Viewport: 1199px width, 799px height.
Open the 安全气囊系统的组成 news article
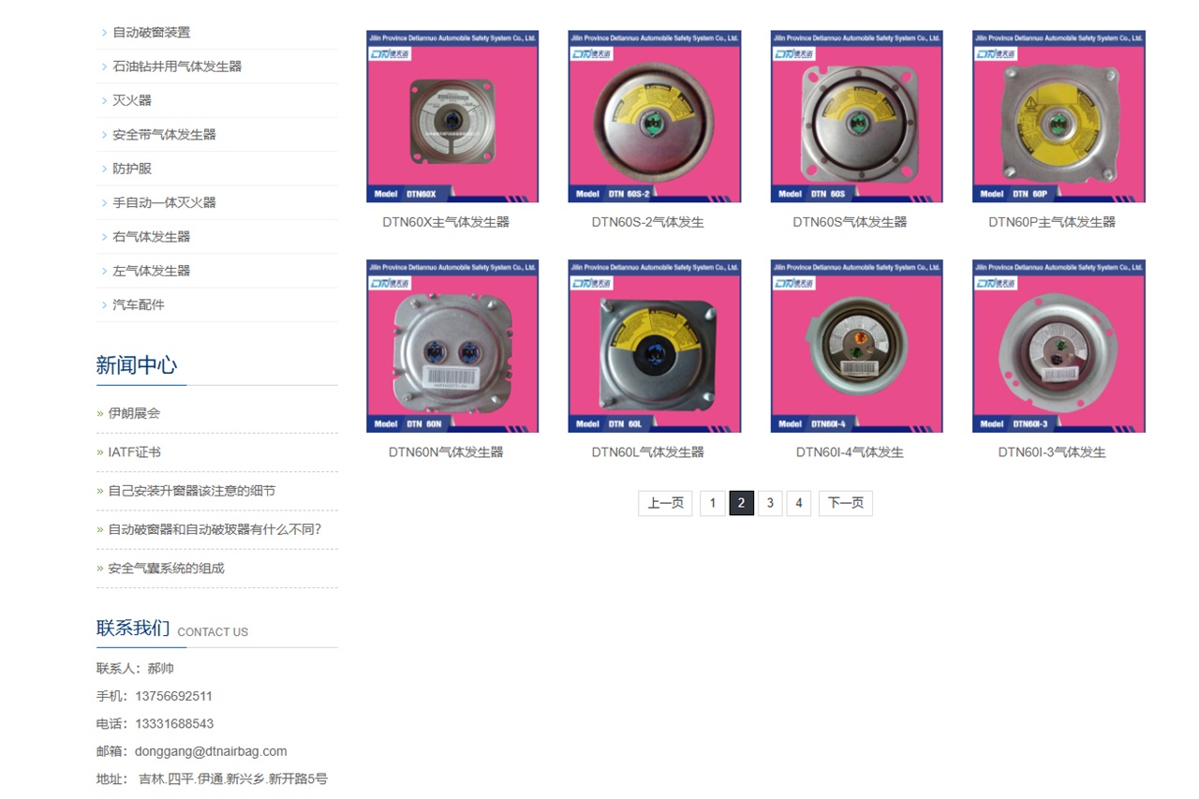tap(166, 568)
